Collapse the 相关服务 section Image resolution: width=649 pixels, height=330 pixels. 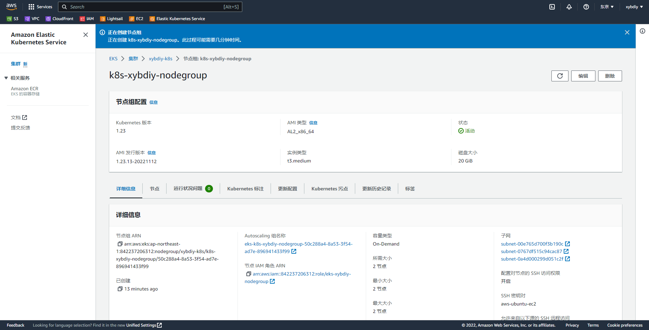(x=6, y=78)
